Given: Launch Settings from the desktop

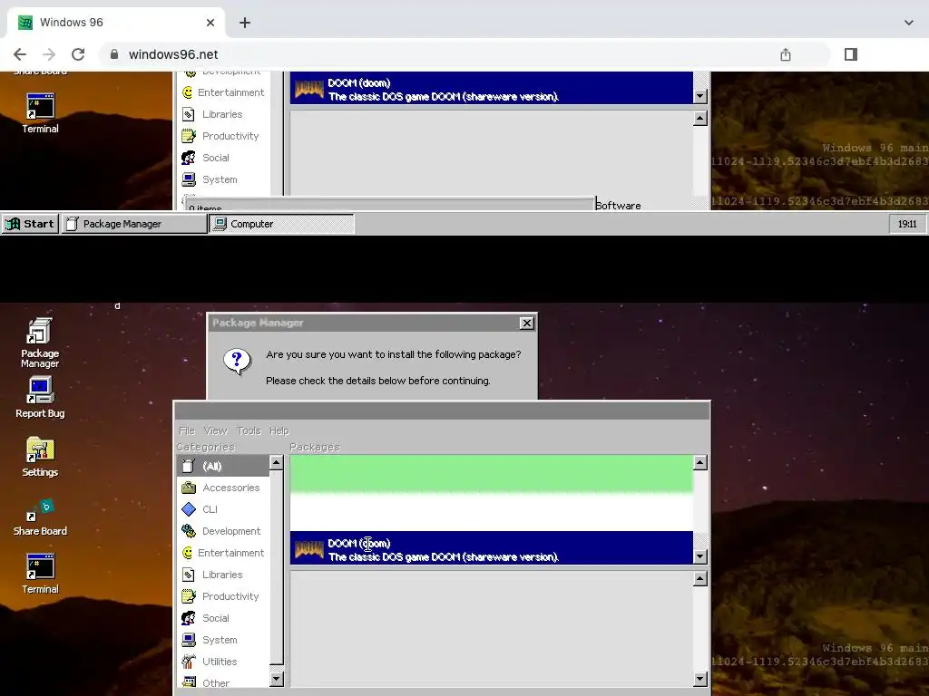Looking at the screenshot, I should (x=40, y=457).
